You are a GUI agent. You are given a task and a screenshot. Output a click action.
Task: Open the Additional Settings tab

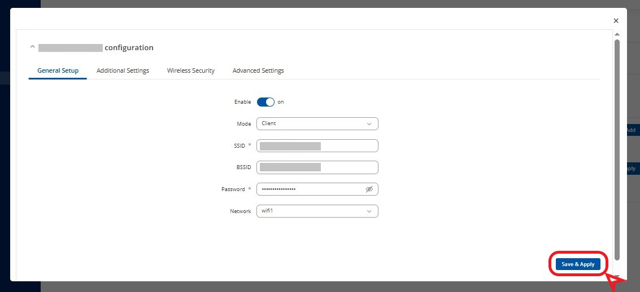[123, 71]
